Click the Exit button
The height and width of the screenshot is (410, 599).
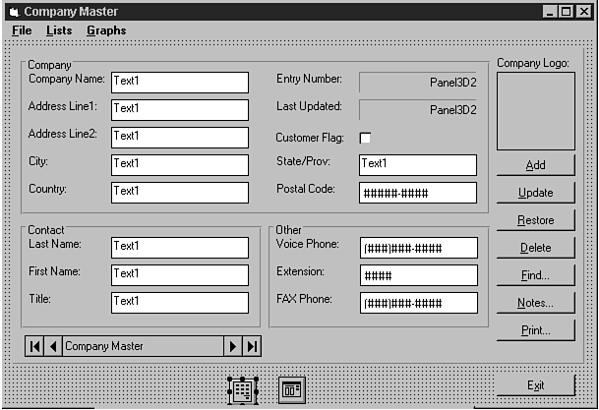[x=535, y=385]
